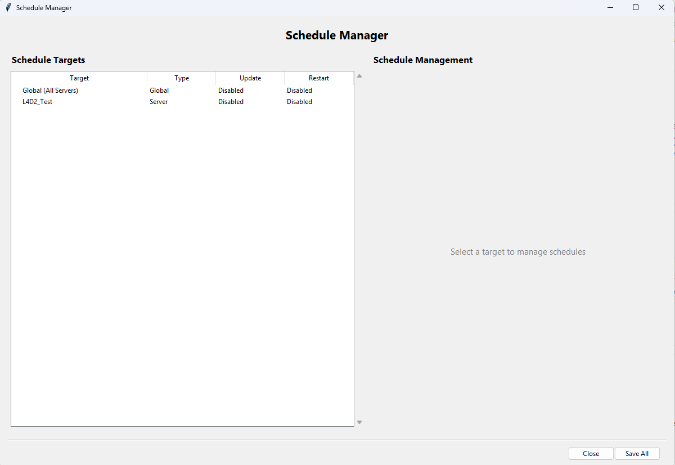Click the Restart status of Global row
This screenshot has height=465, width=675.
coord(299,91)
